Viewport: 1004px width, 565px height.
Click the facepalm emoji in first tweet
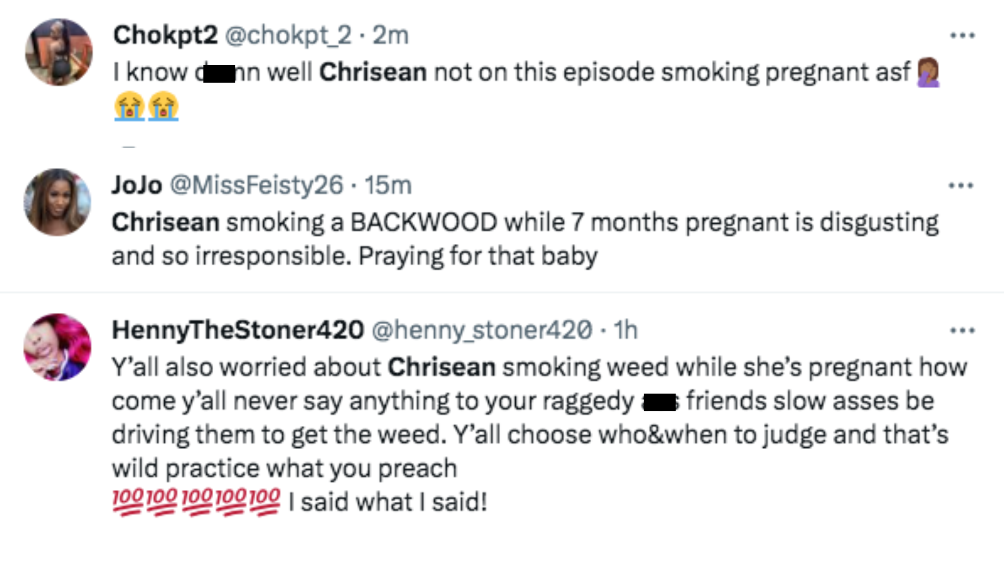[928, 73]
